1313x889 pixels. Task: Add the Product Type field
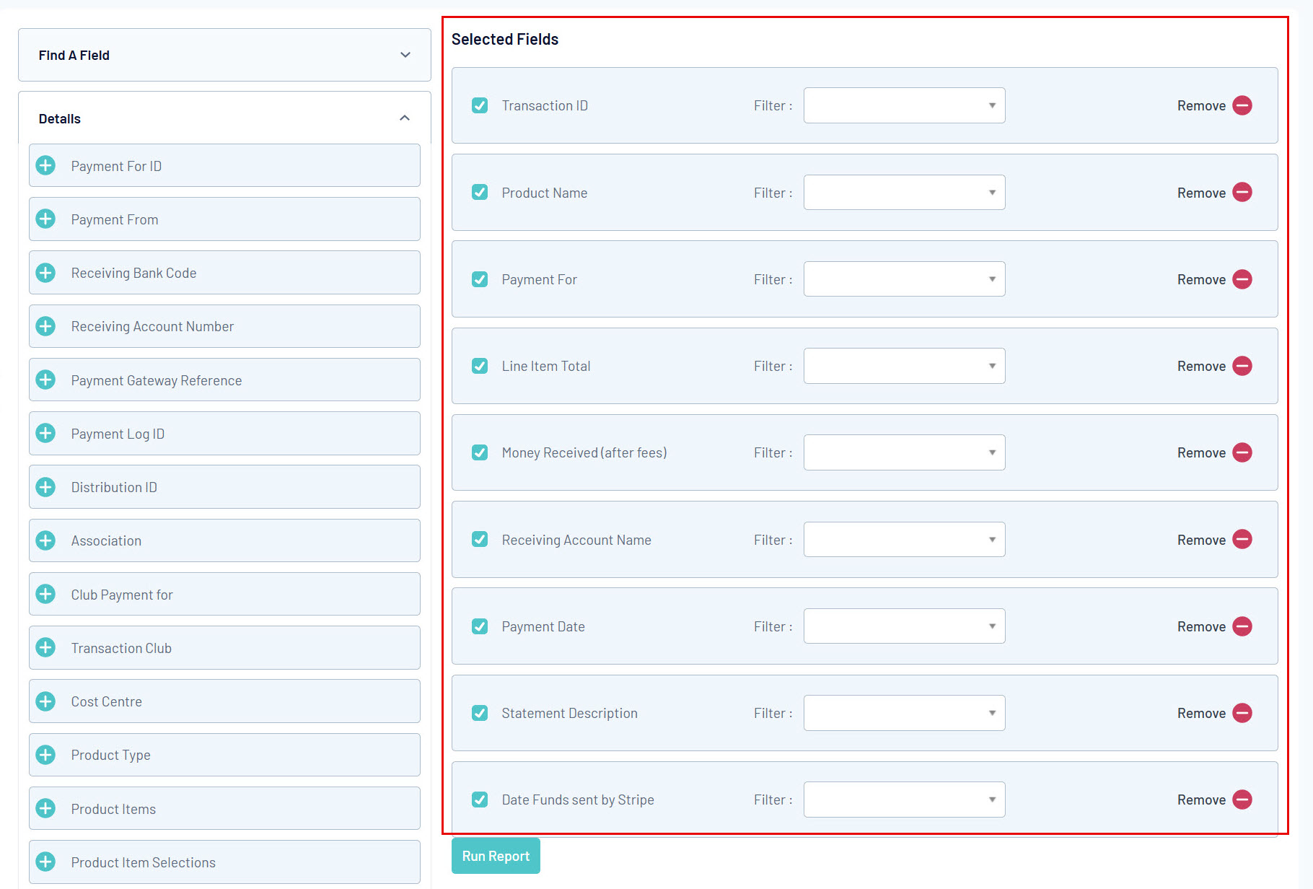pos(45,755)
